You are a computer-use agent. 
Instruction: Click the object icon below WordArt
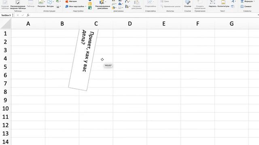(x=233, y=6)
